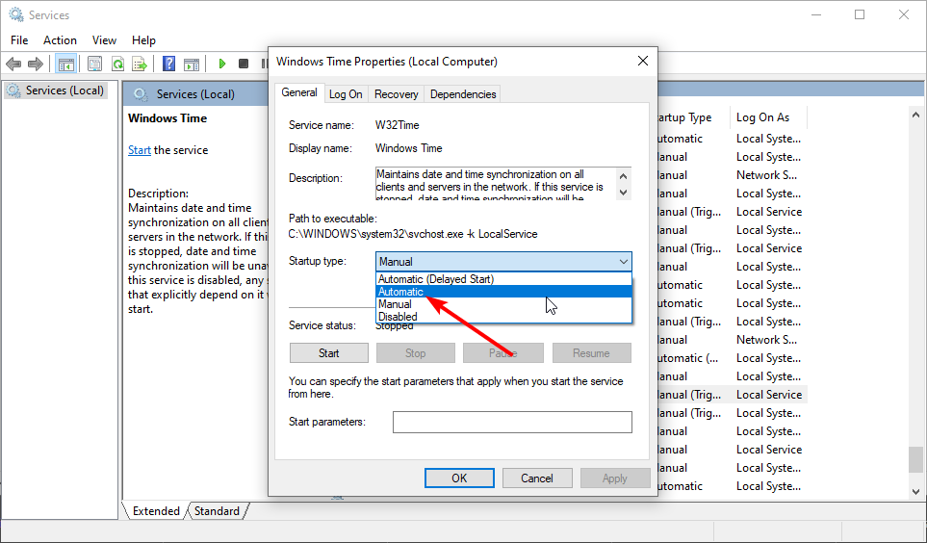Choose Disabled in startup type list
The height and width of the screenshot is (543, 927).
(503, 317)
